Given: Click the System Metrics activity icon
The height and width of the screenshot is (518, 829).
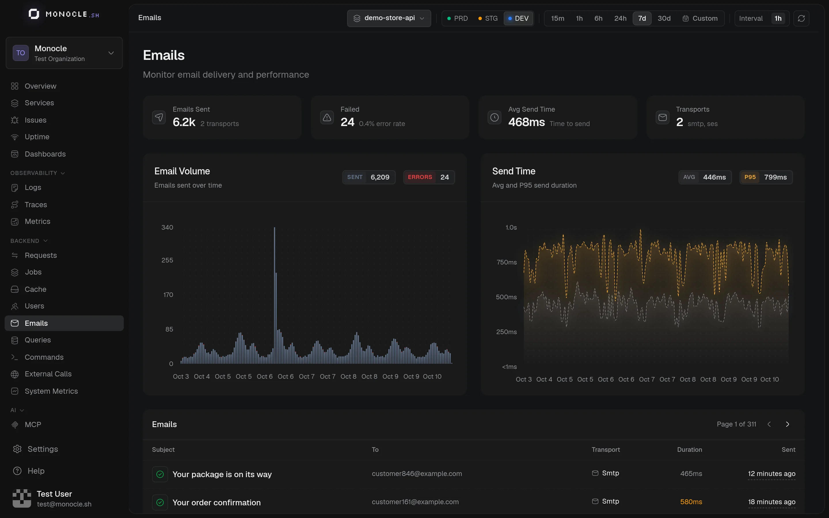Looking at the screenshot, I should [15, 391].
